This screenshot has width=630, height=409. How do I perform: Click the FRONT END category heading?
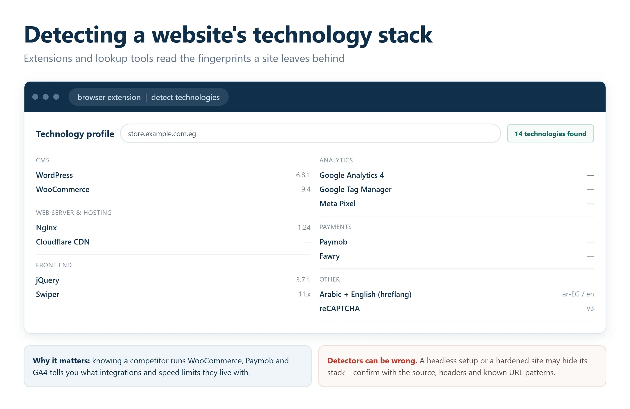coord(54,265)
